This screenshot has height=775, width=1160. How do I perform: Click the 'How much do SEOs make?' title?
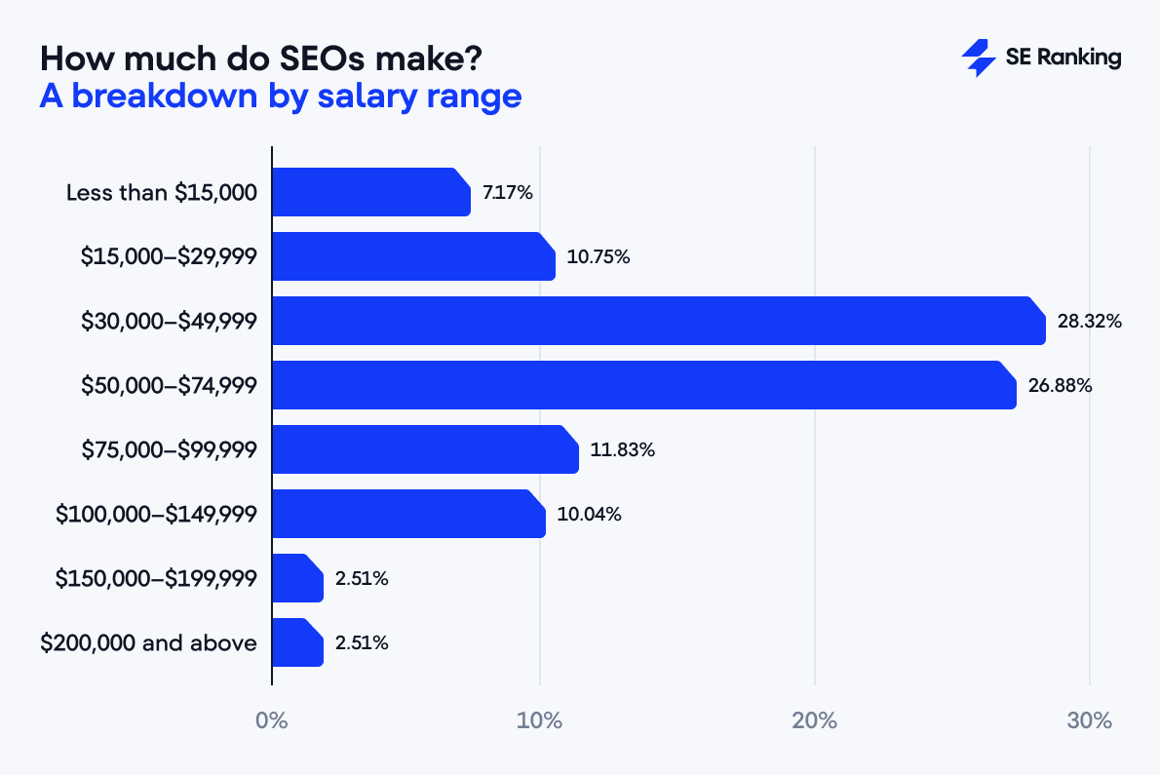[x=260, y=59]
